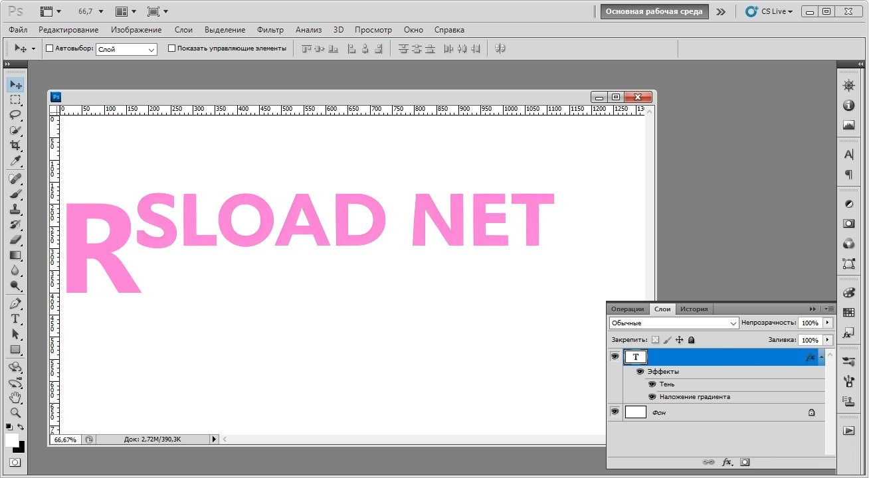The height and width of the screenshot is (478, 869).
Task: Activate the Hand tool
Action: click(15, 398)
